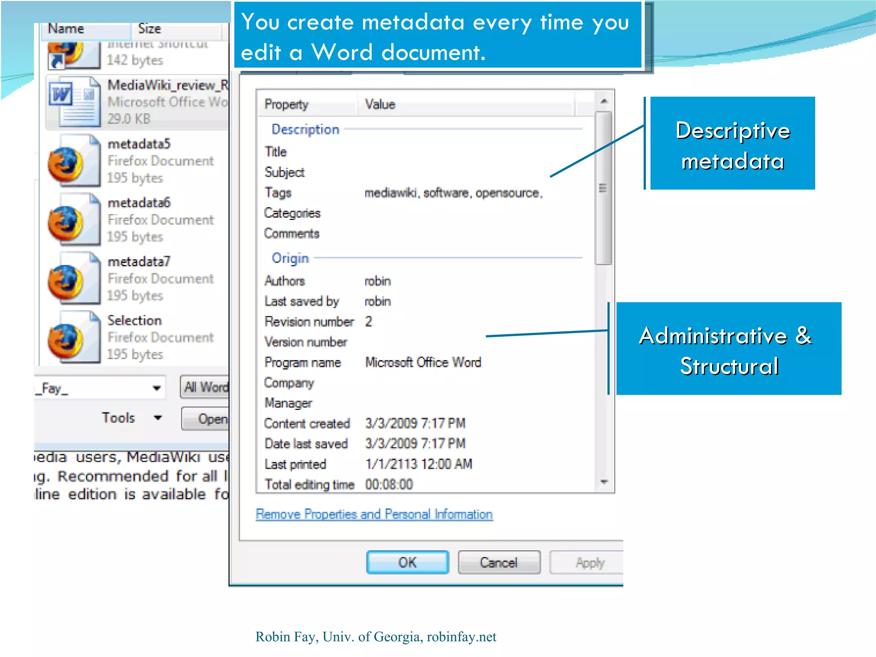Click Program name value 'Microsoft Office Word'
Image resolution: width=876 pixels, height=657 pixels.
(423, 363)
